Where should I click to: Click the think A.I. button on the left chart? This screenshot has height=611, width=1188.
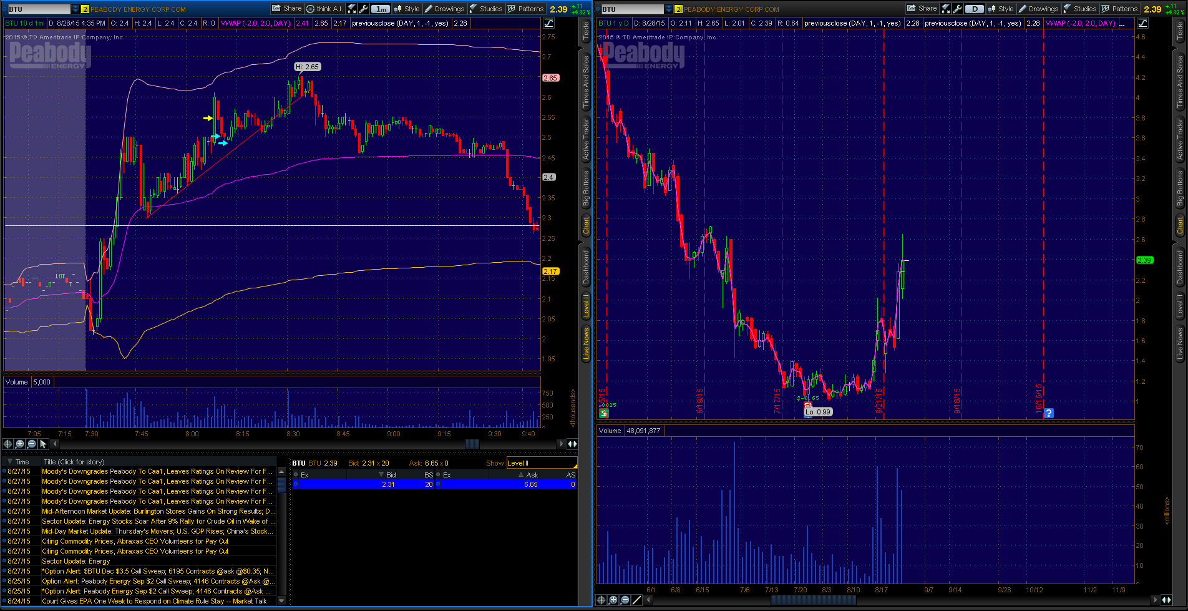(324, 9)
